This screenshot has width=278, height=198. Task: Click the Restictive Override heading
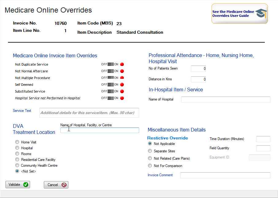click(x=168, y=138)
